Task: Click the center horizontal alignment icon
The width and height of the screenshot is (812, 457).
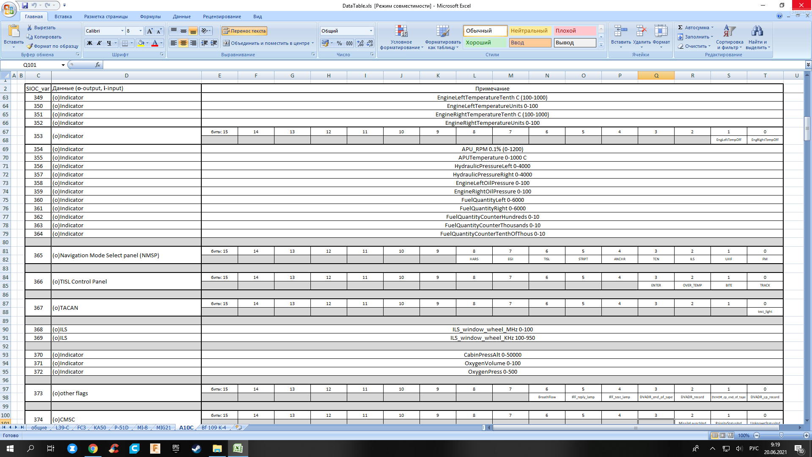Action: (183, 43)
